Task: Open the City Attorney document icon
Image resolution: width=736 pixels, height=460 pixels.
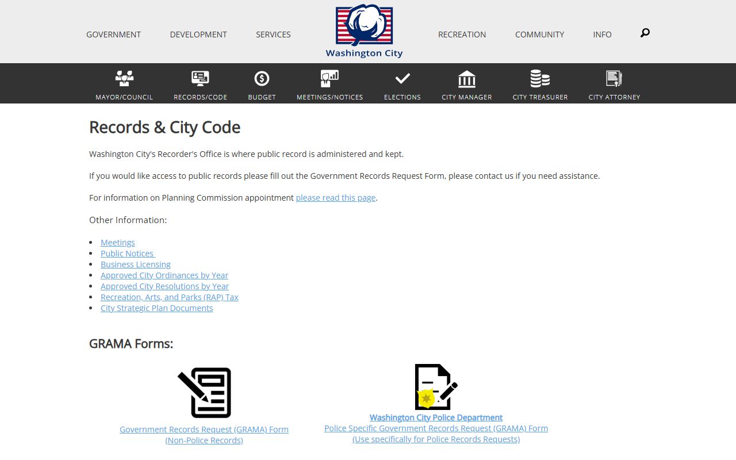Action: 614,79
